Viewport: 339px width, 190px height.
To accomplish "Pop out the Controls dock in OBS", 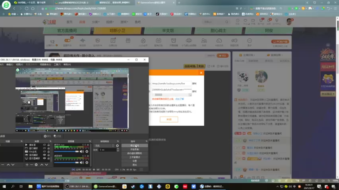I will click(146, 141).
